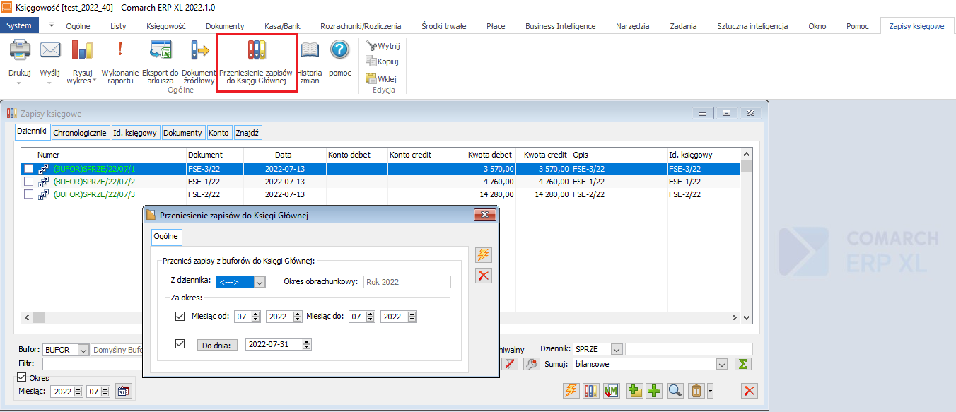Open the Sumuj bilansowe dropdown
The height and width of the screenshot is (412, 956).
[722, 364]
